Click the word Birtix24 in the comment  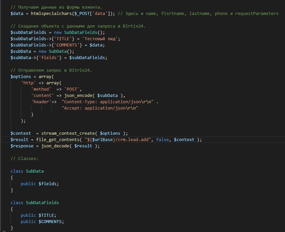pos(133,26)
